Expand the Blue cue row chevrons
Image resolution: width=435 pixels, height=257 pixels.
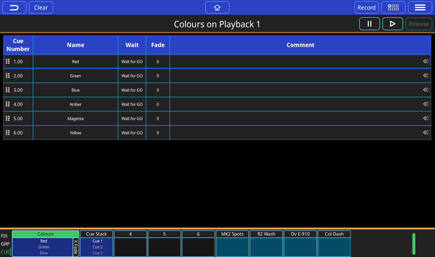click(x=426, y=90)
